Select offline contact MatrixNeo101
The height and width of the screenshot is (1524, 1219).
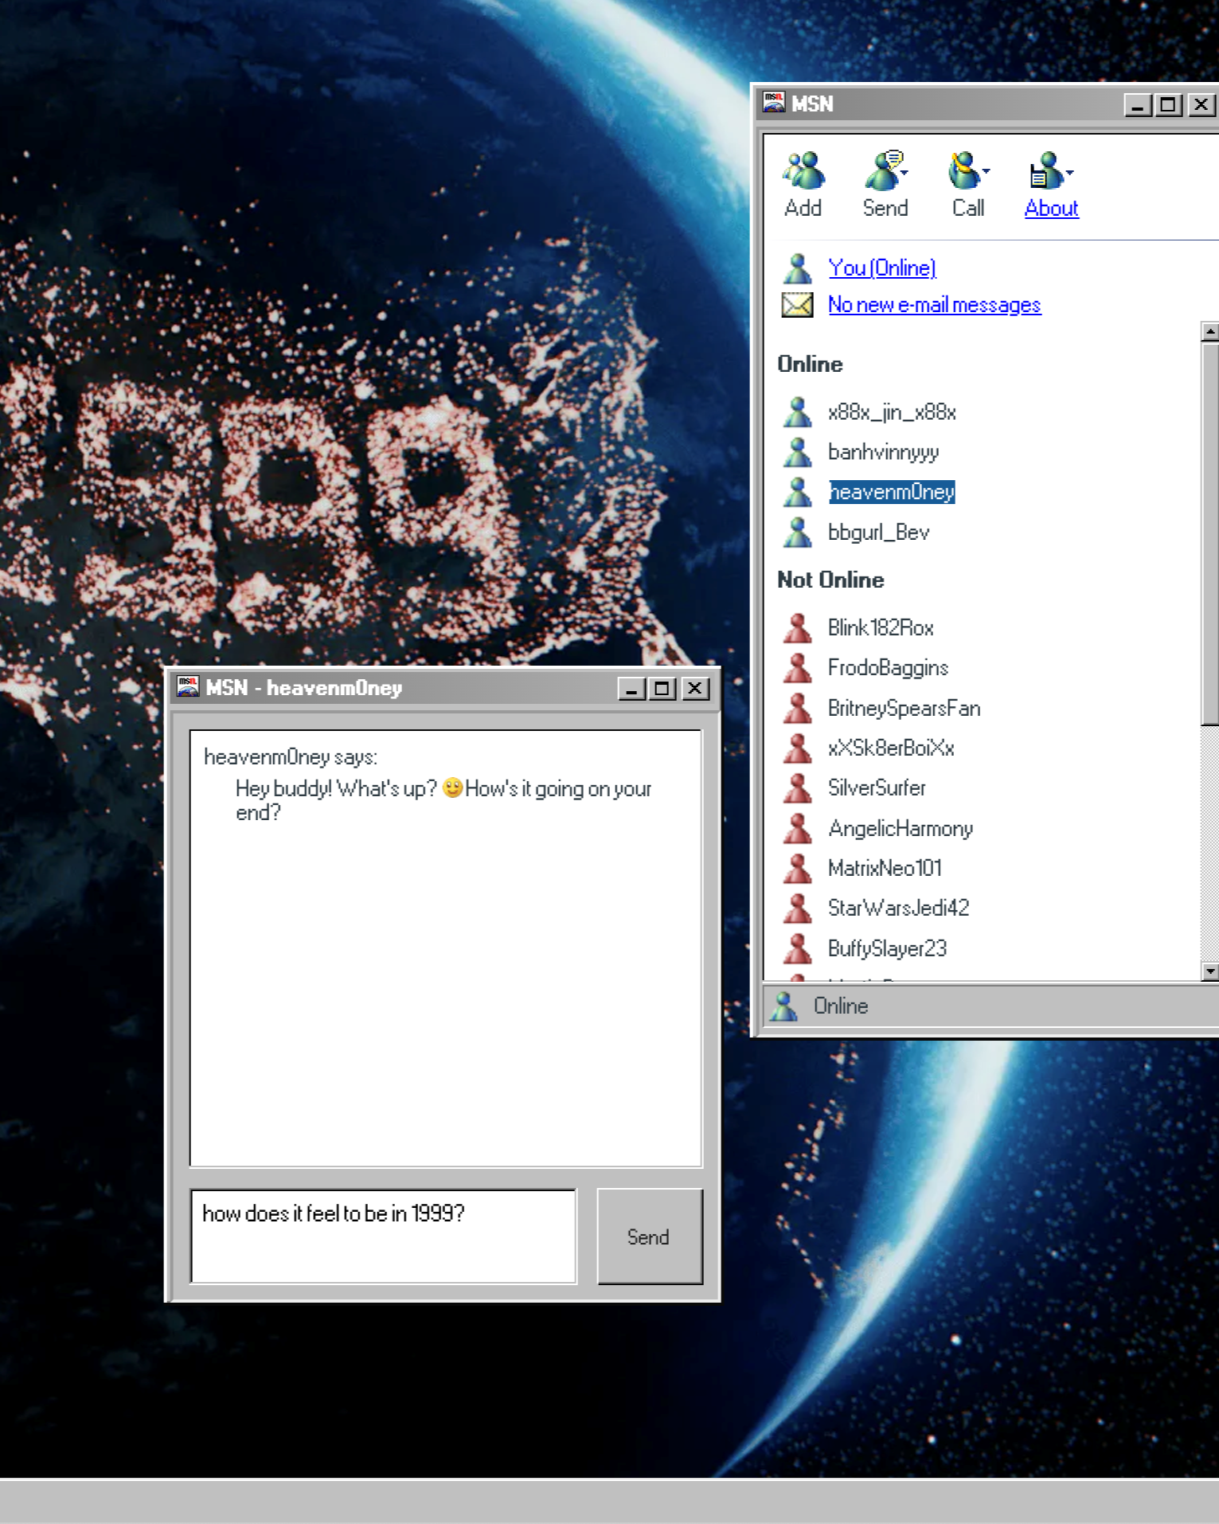click(885, 869)
